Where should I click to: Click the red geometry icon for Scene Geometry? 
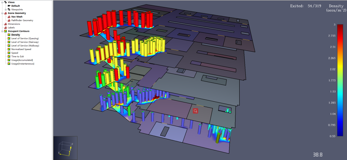point(5,13)
